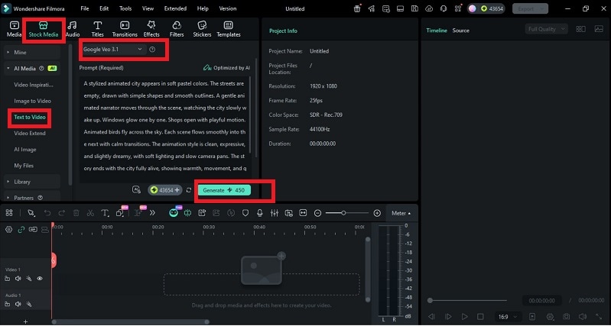
Task: Click the save project icon
Action: pyautogui.click(x=414, y=8)
